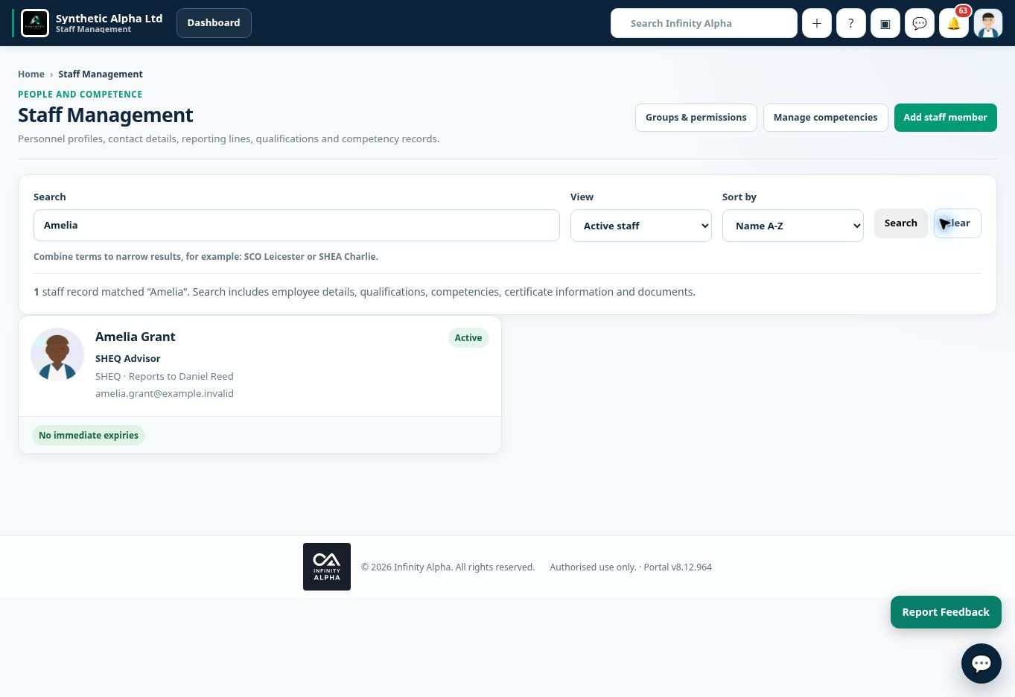The image size is (1015, 697).
Task: Click the Infinity Alpha footer logo
Action: (327, 567)
